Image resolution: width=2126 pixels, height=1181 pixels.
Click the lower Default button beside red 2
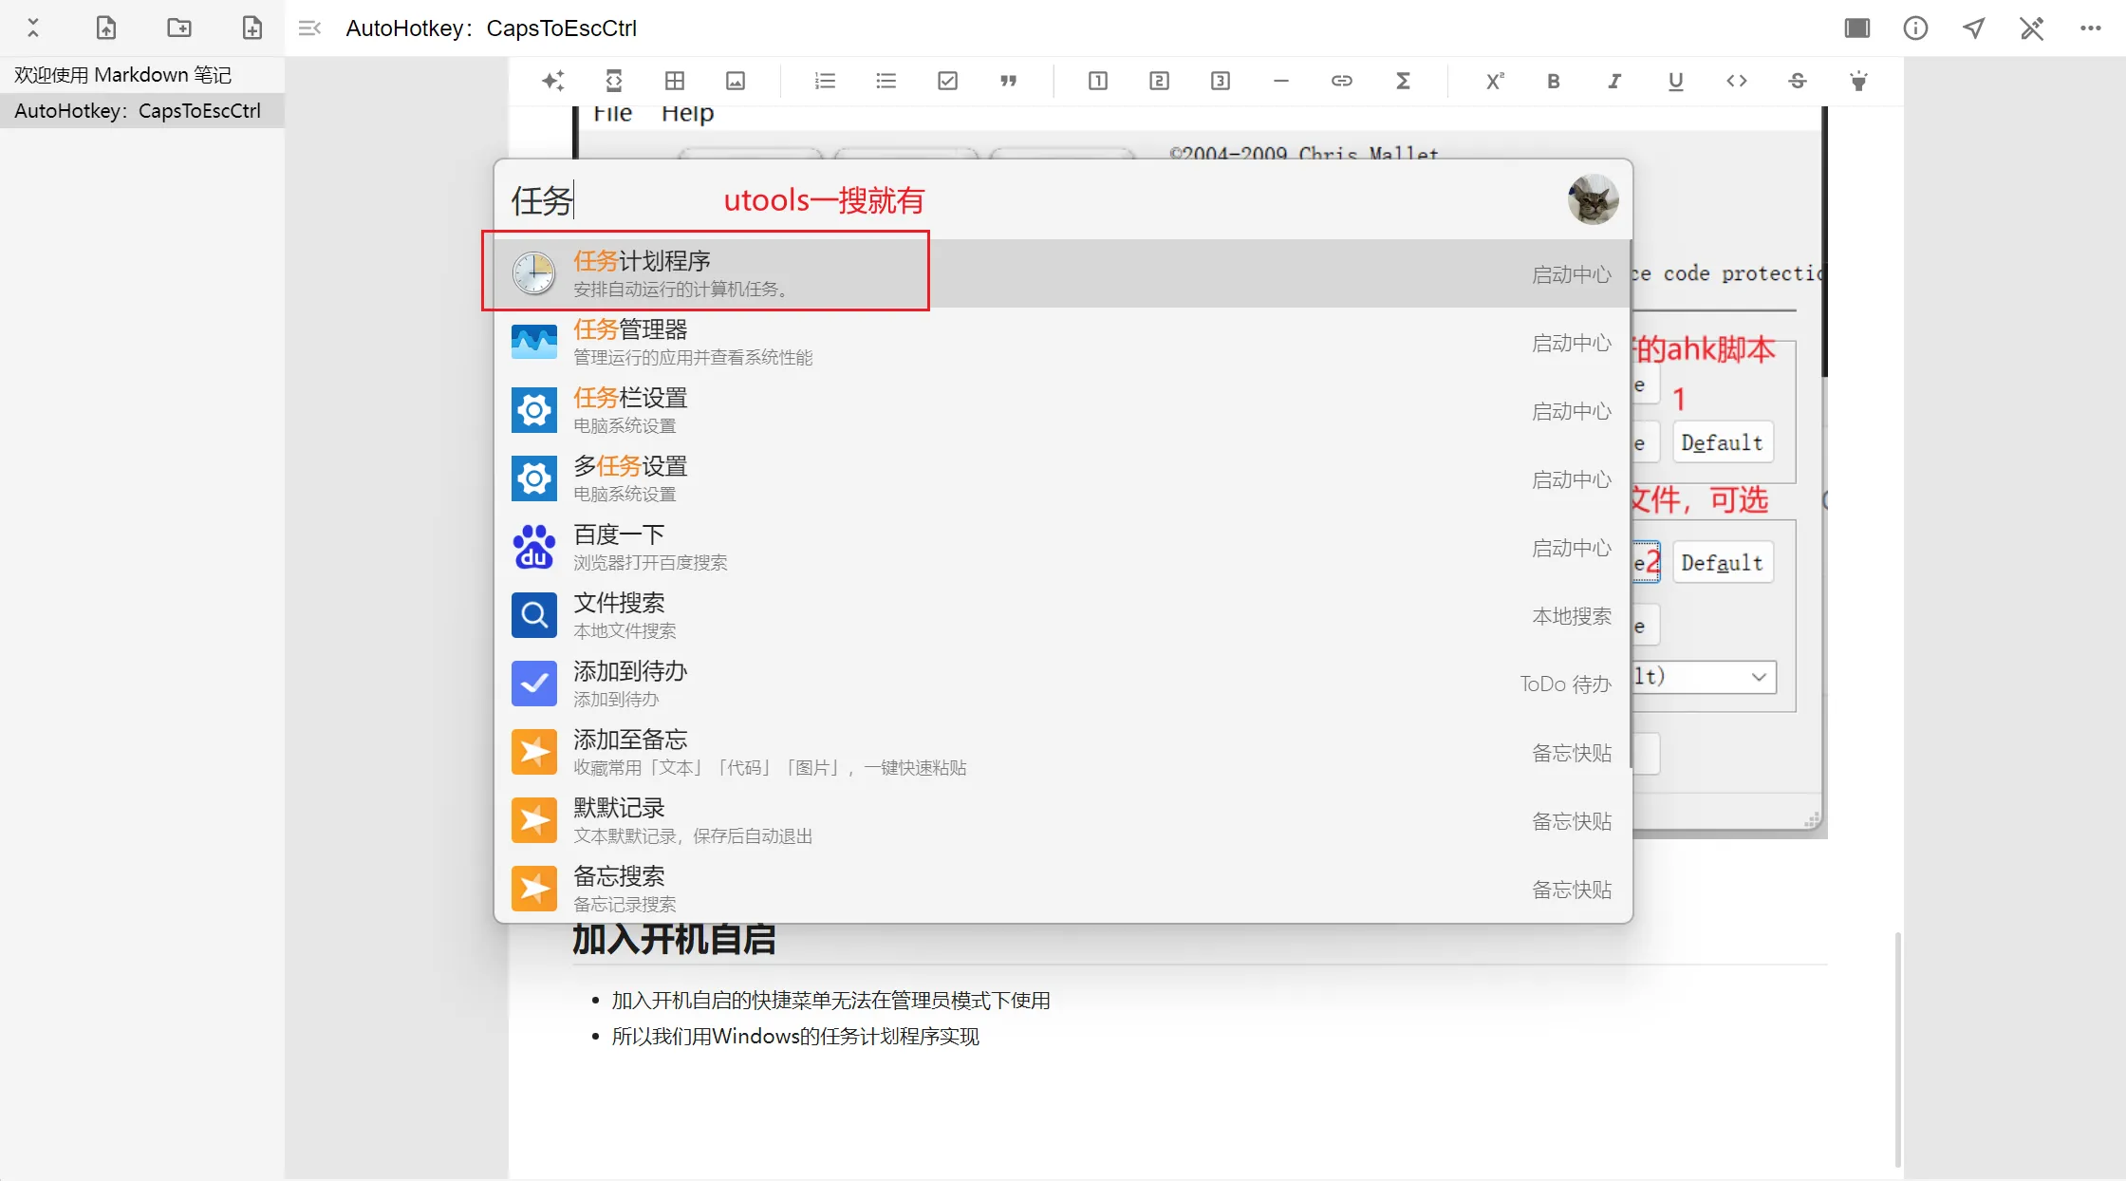pos(1723,562)
